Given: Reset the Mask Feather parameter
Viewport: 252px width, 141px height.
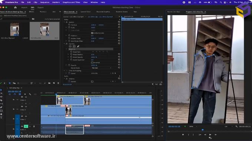Looking at the screenshot, I should [119, 54].
